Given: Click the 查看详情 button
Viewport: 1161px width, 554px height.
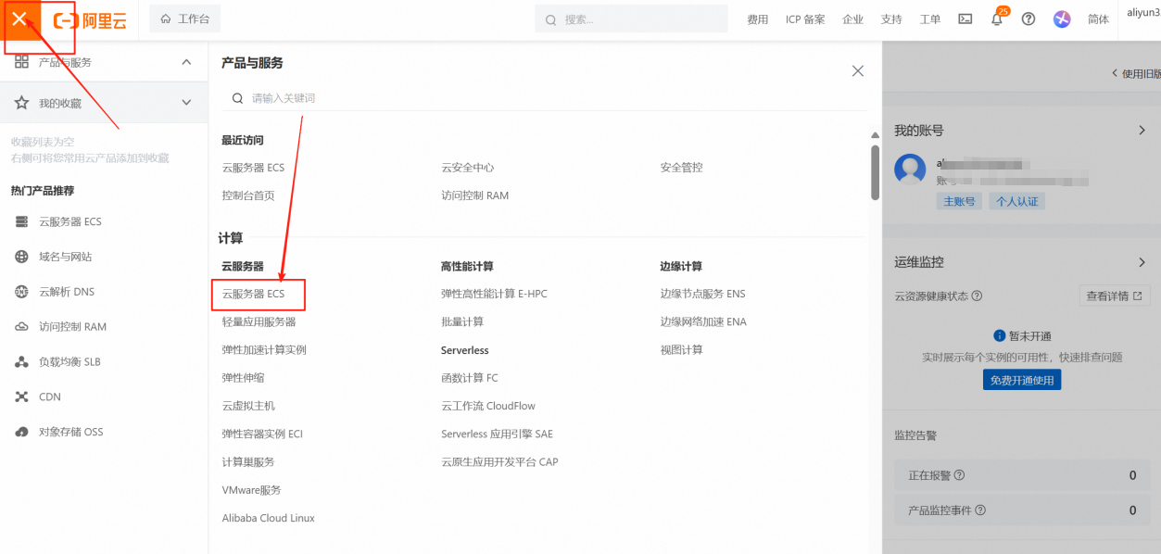Looking at the screenshot, I should (1115, 296).
